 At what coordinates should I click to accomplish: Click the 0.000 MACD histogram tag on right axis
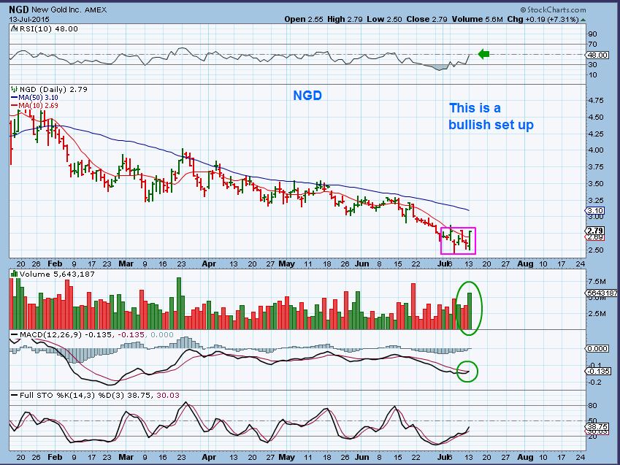pos(597,348)
